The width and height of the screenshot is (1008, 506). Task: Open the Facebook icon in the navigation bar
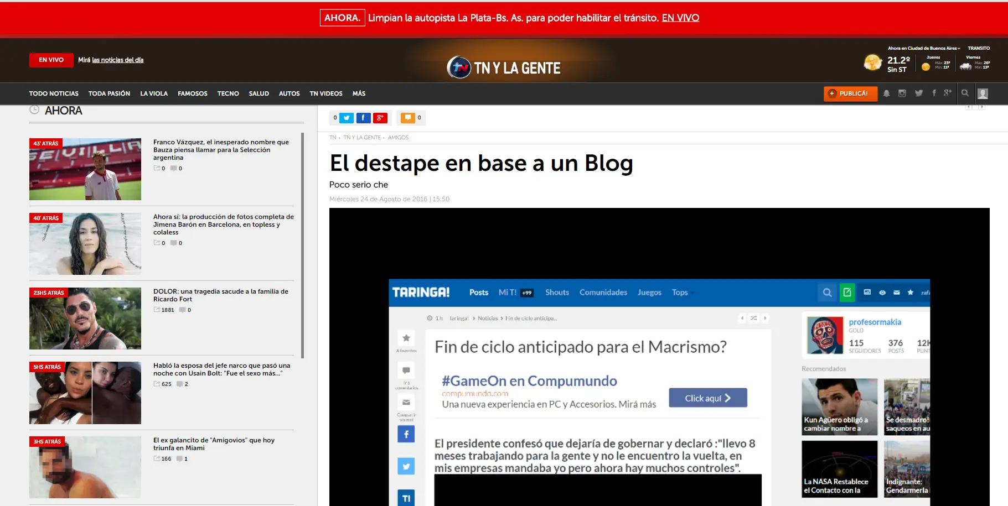pos(934,93)
